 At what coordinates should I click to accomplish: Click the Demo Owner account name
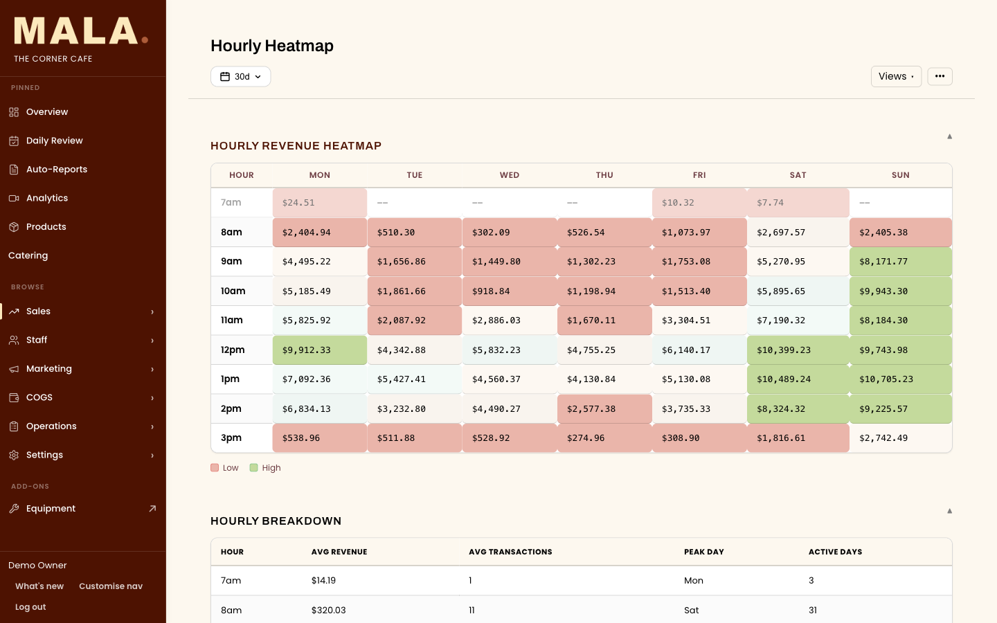(37, 566)
